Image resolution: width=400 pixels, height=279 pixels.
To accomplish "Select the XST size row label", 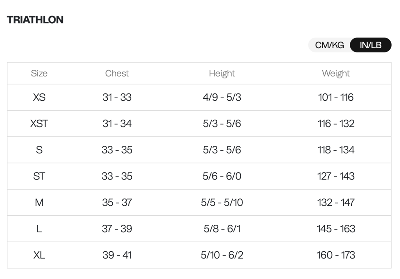I will point(39,123).
